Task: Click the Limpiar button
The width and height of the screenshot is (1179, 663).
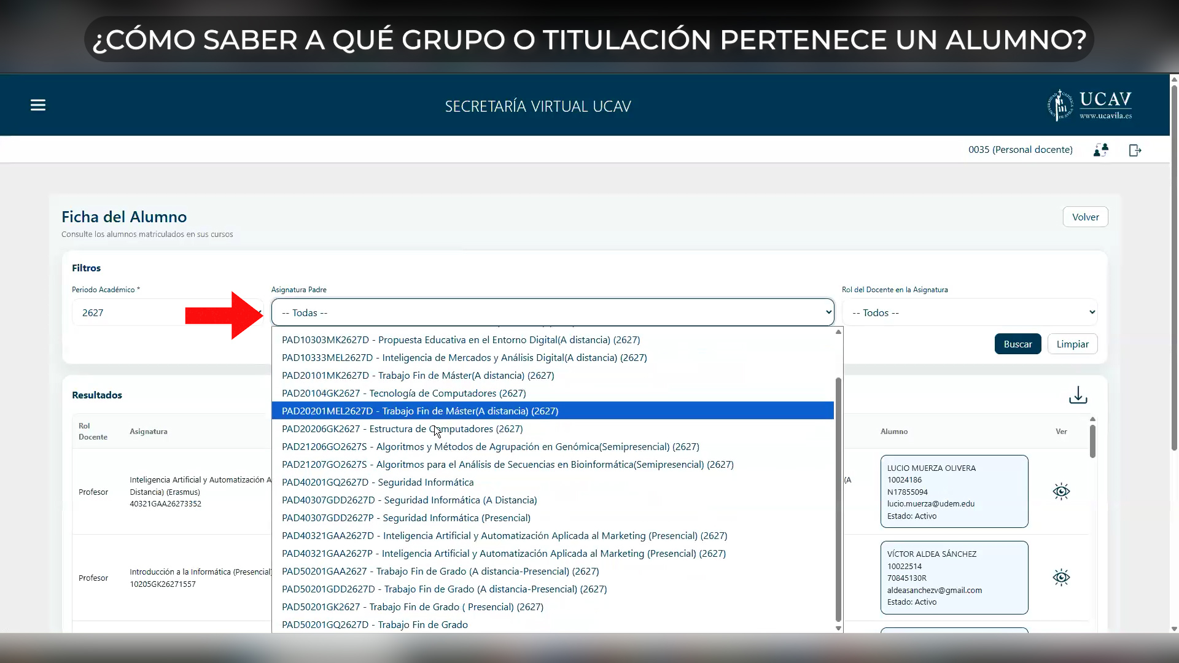Action: 1072,344
